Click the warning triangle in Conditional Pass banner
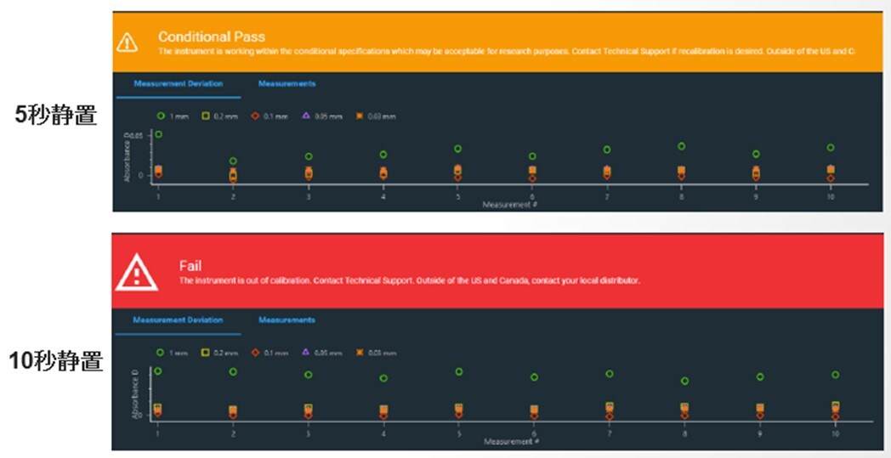The image size is (891, 458). coord(127,42)
